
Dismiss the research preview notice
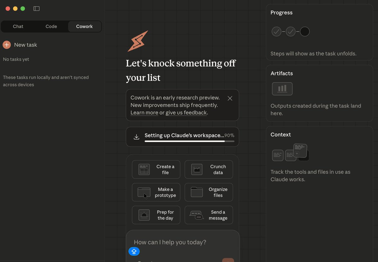(230, 98)
